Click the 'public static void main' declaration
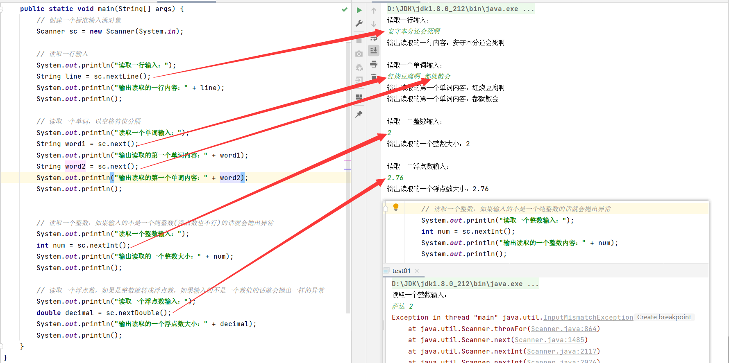 tap(102, 9)
